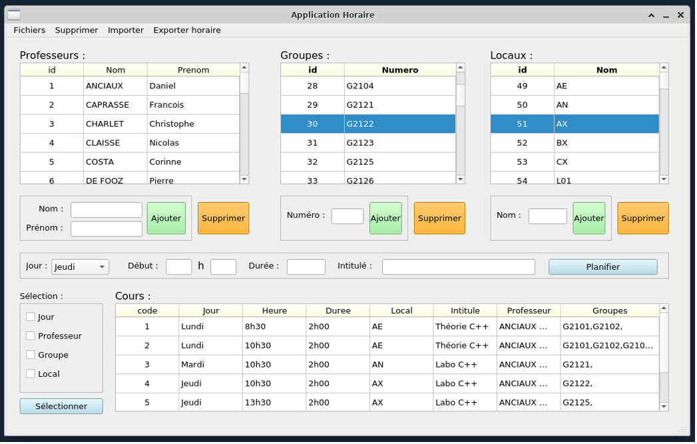The image size is (697, 444).
Task: Click Professeurs table scroll-up arrow
Action: pos(244,68)
